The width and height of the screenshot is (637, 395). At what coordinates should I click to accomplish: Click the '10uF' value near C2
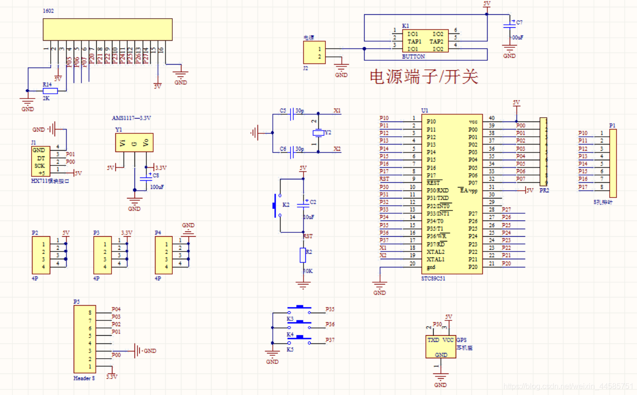click(308, 217)
